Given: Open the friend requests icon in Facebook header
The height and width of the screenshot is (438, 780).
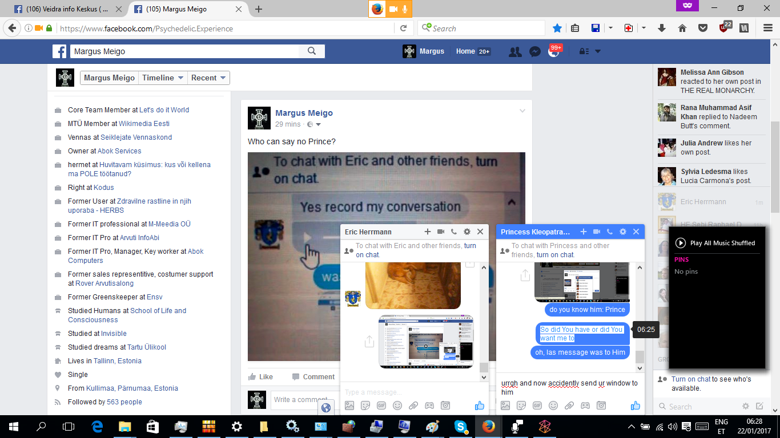Looking at the screenshot, I should point(515,51).
